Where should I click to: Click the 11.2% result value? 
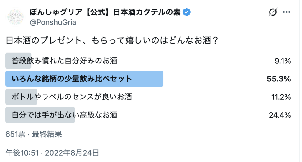[281, 97]
